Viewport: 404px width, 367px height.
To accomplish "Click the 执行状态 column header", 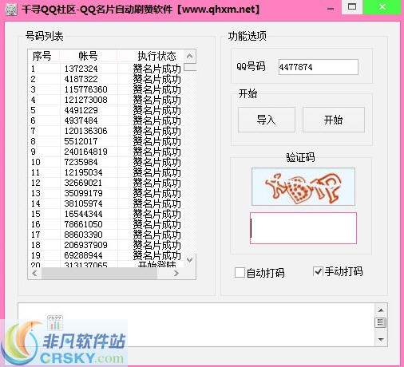I will [x=156, y=56].
